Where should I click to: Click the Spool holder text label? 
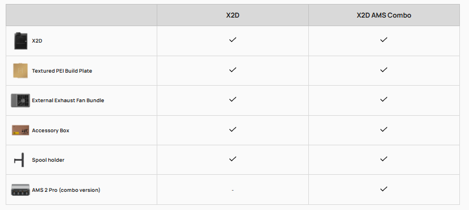pos(48,160)
